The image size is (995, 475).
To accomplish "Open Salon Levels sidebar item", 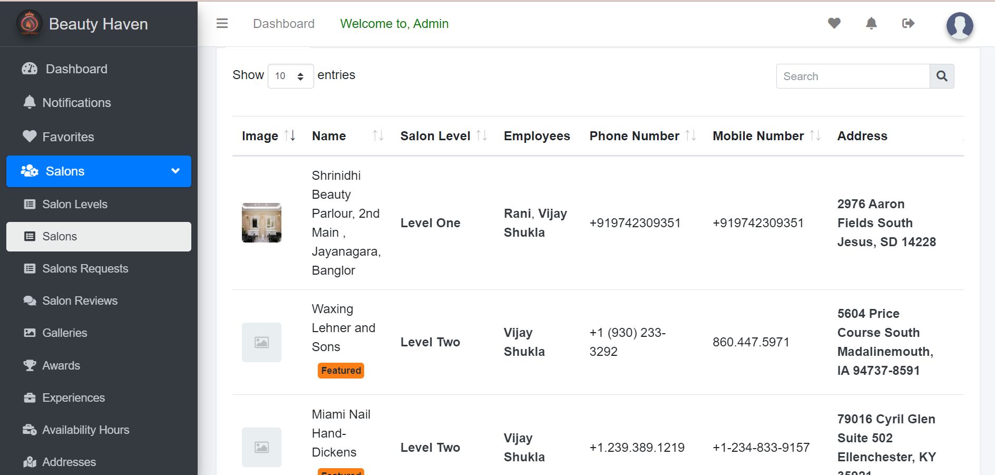I will [75, 205].
